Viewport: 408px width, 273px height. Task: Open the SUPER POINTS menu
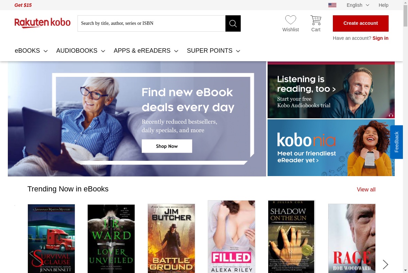point(214,51)
